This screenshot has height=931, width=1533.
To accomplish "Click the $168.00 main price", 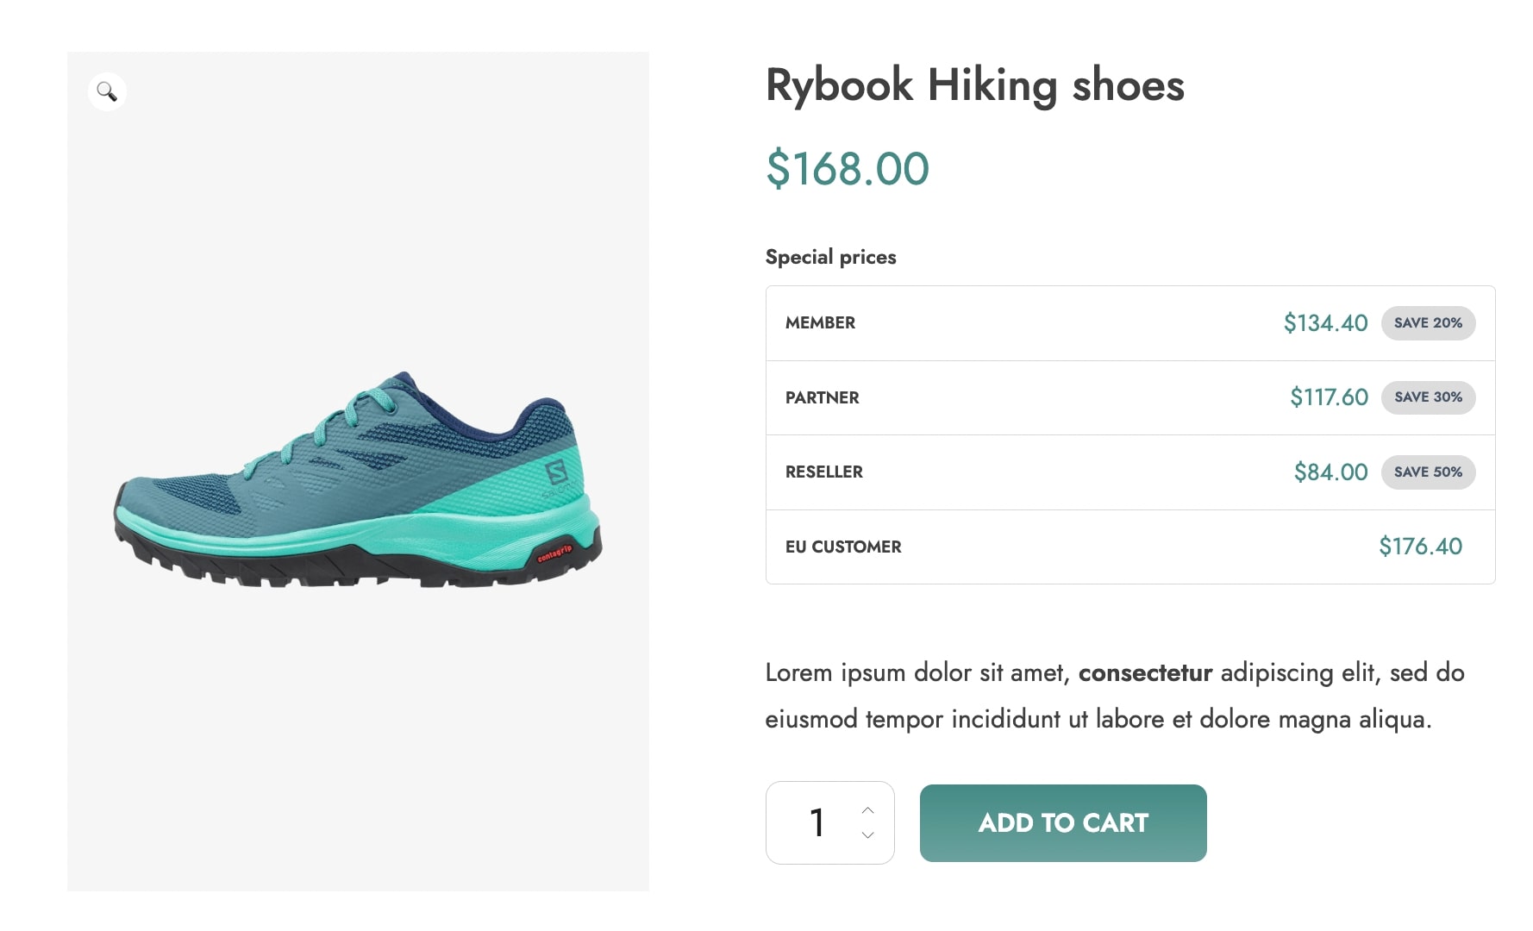I will [x=848, y=168].
